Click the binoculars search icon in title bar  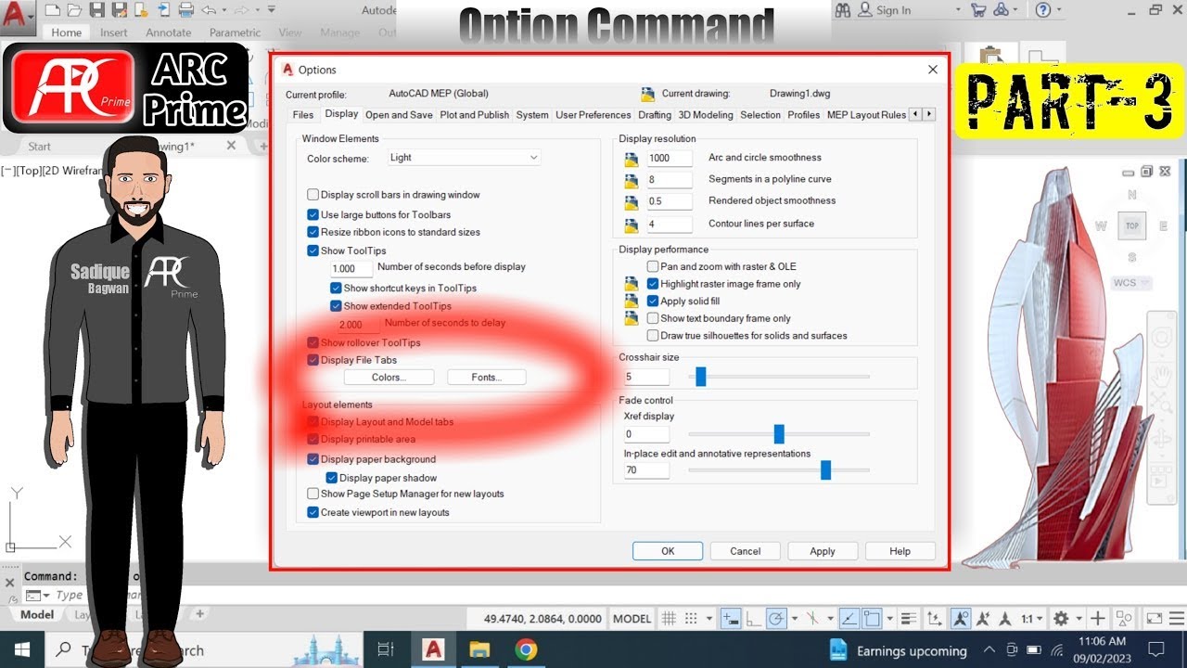[x=842, y=10]
